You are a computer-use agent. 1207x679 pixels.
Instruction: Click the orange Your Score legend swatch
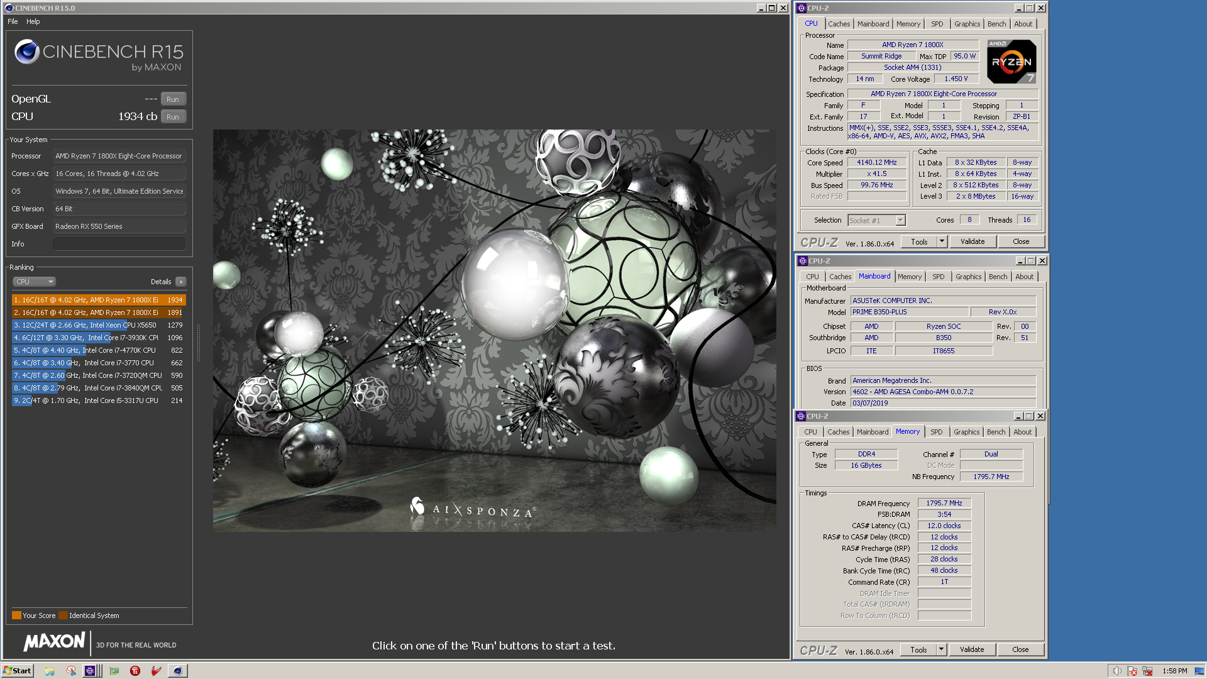[16, 616]
